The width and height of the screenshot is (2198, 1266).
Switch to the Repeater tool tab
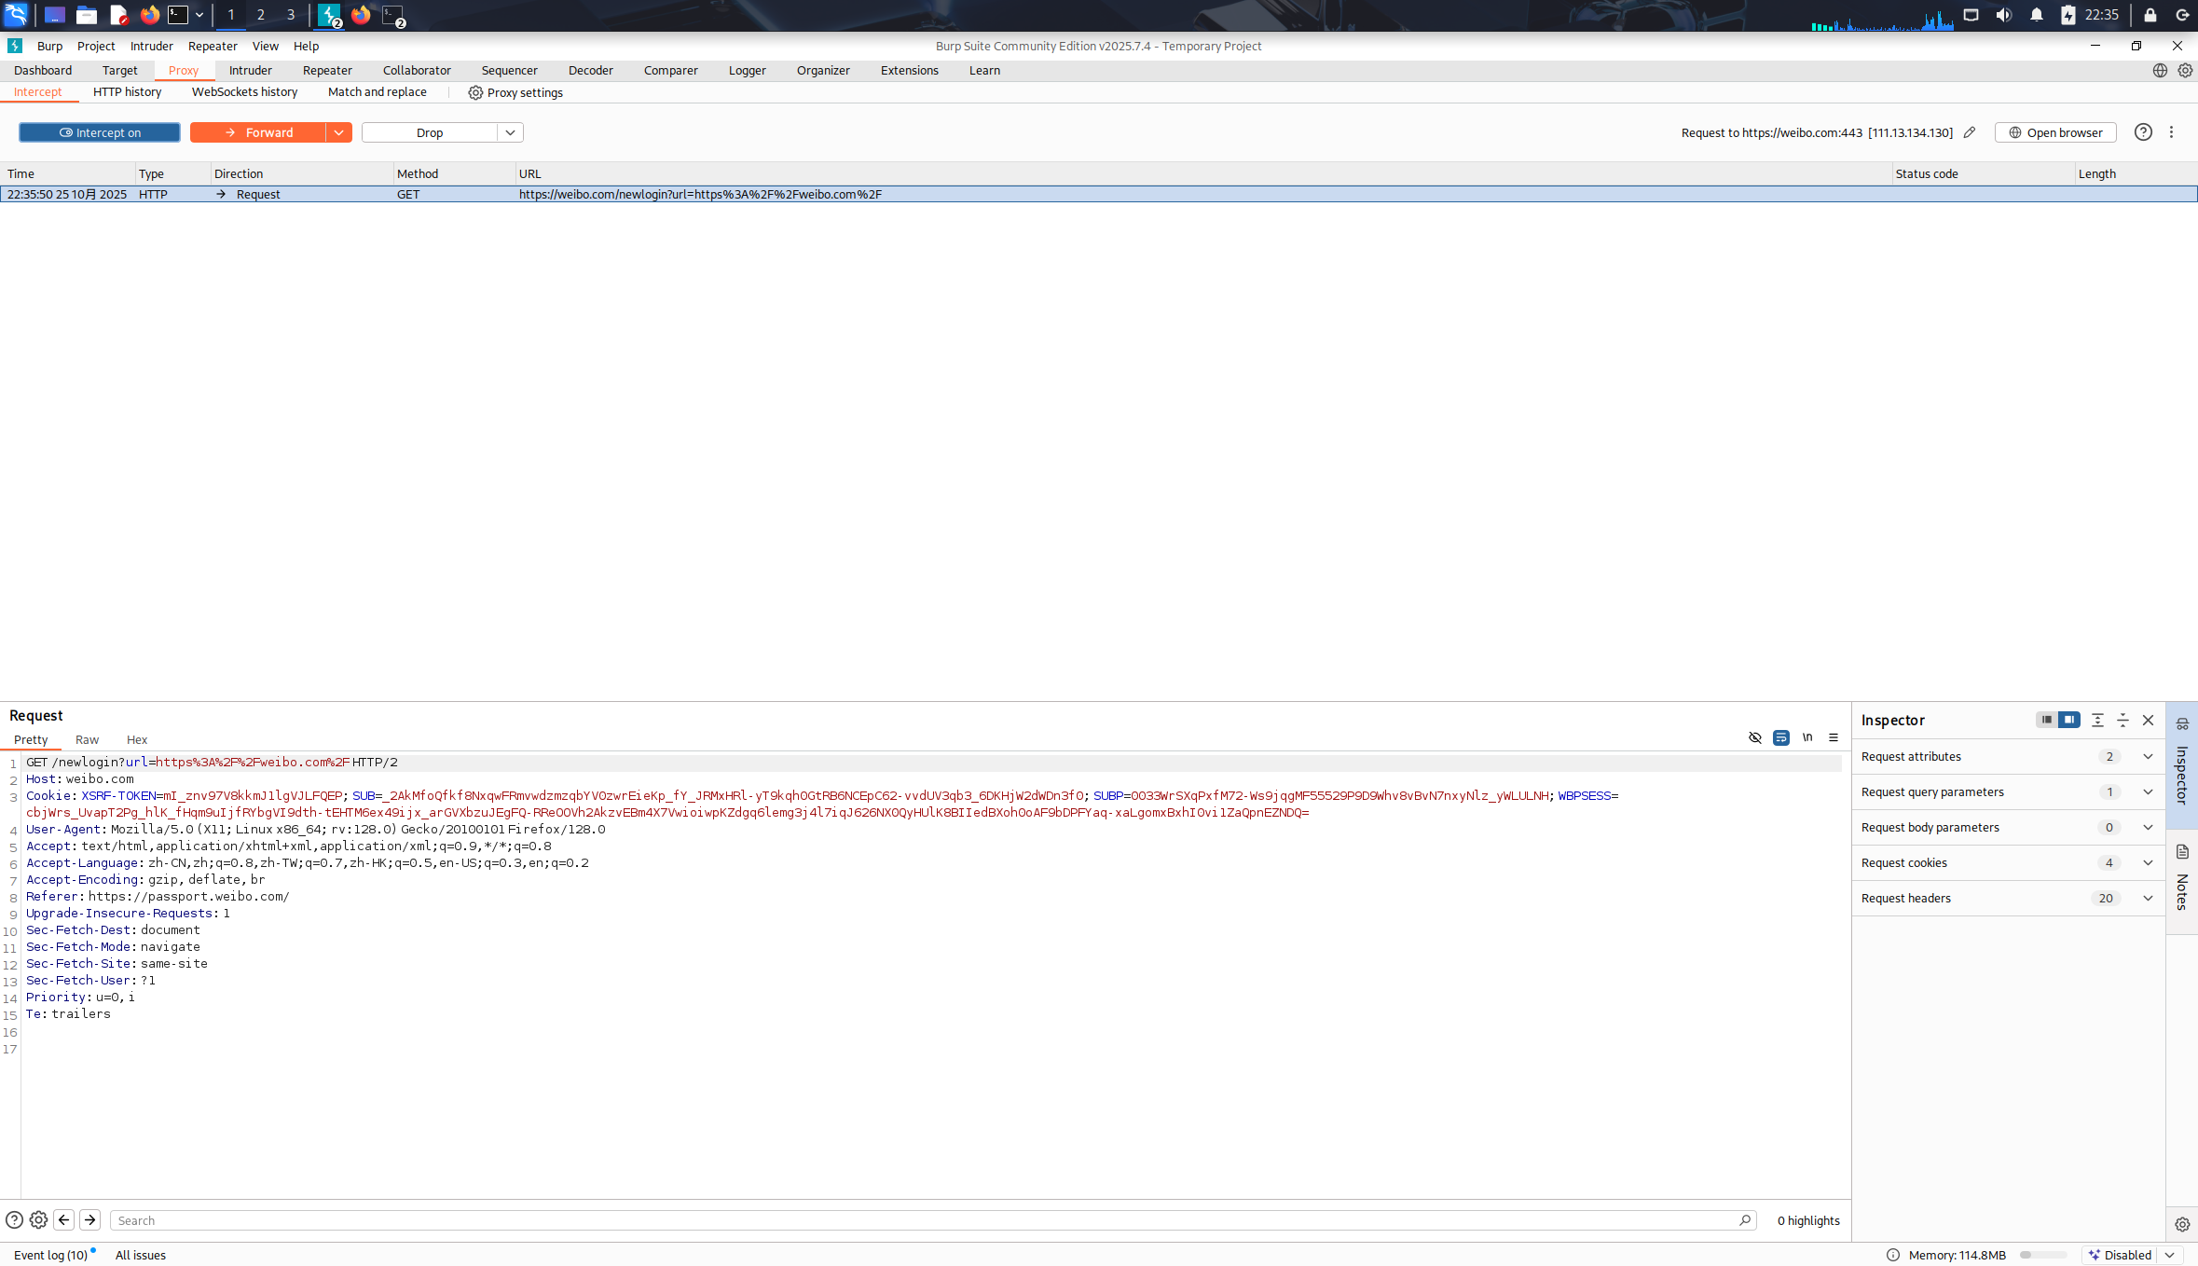coord(327,70)
